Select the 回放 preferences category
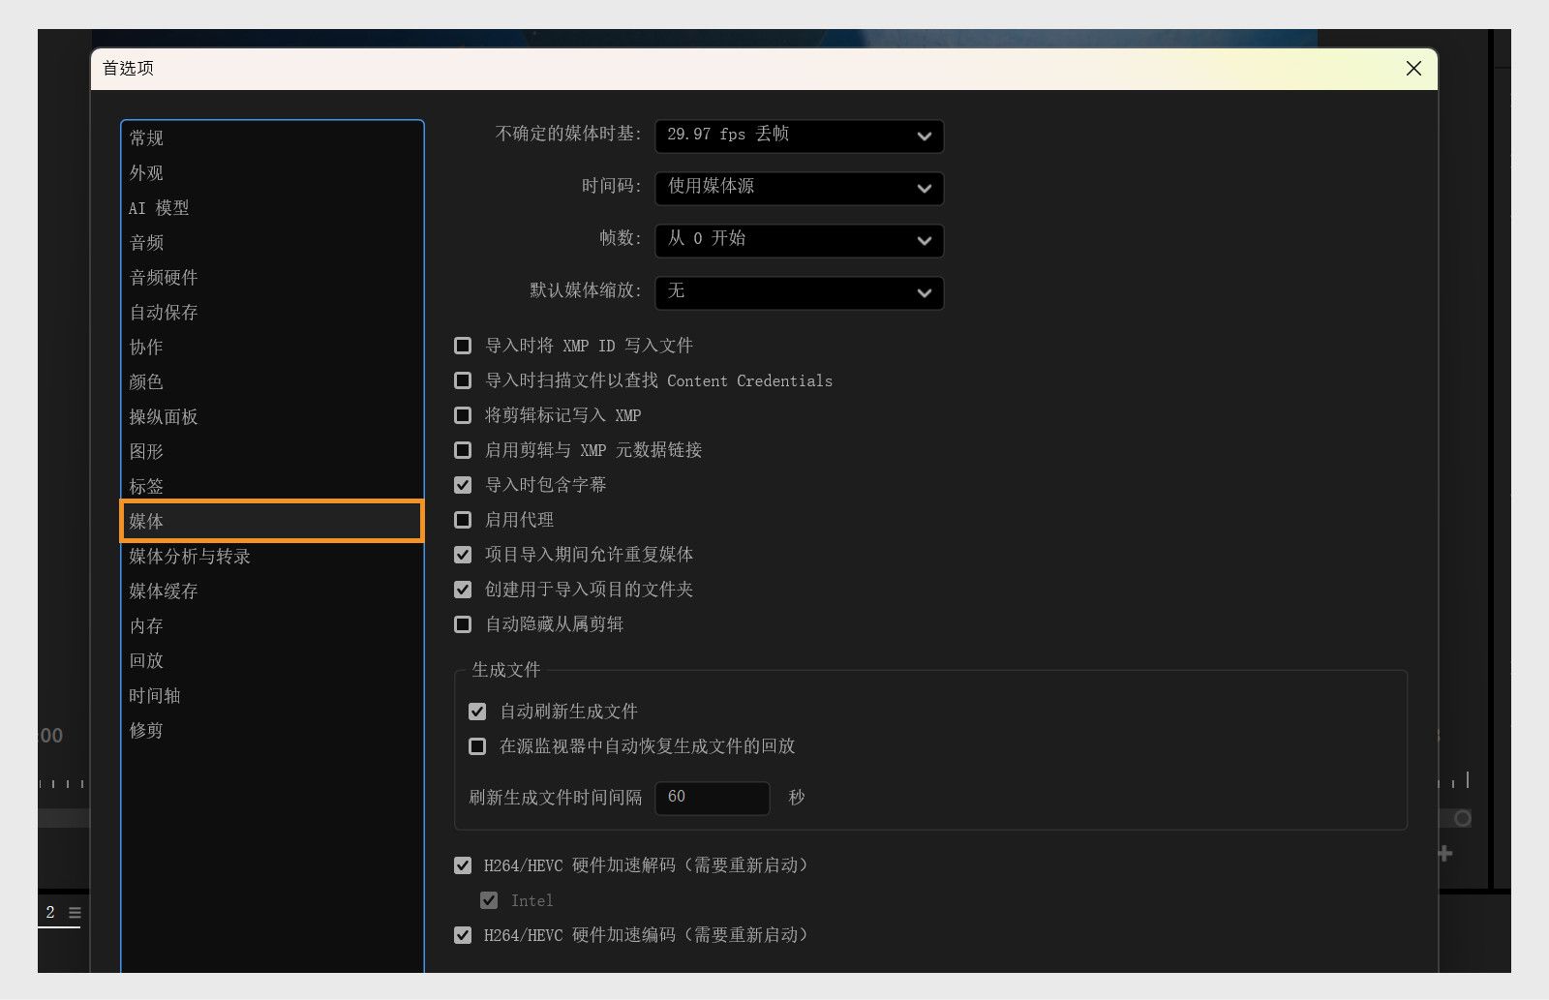Image resolution: width=1549 pixels, height=1000 pixels. [x=145, y=660]
